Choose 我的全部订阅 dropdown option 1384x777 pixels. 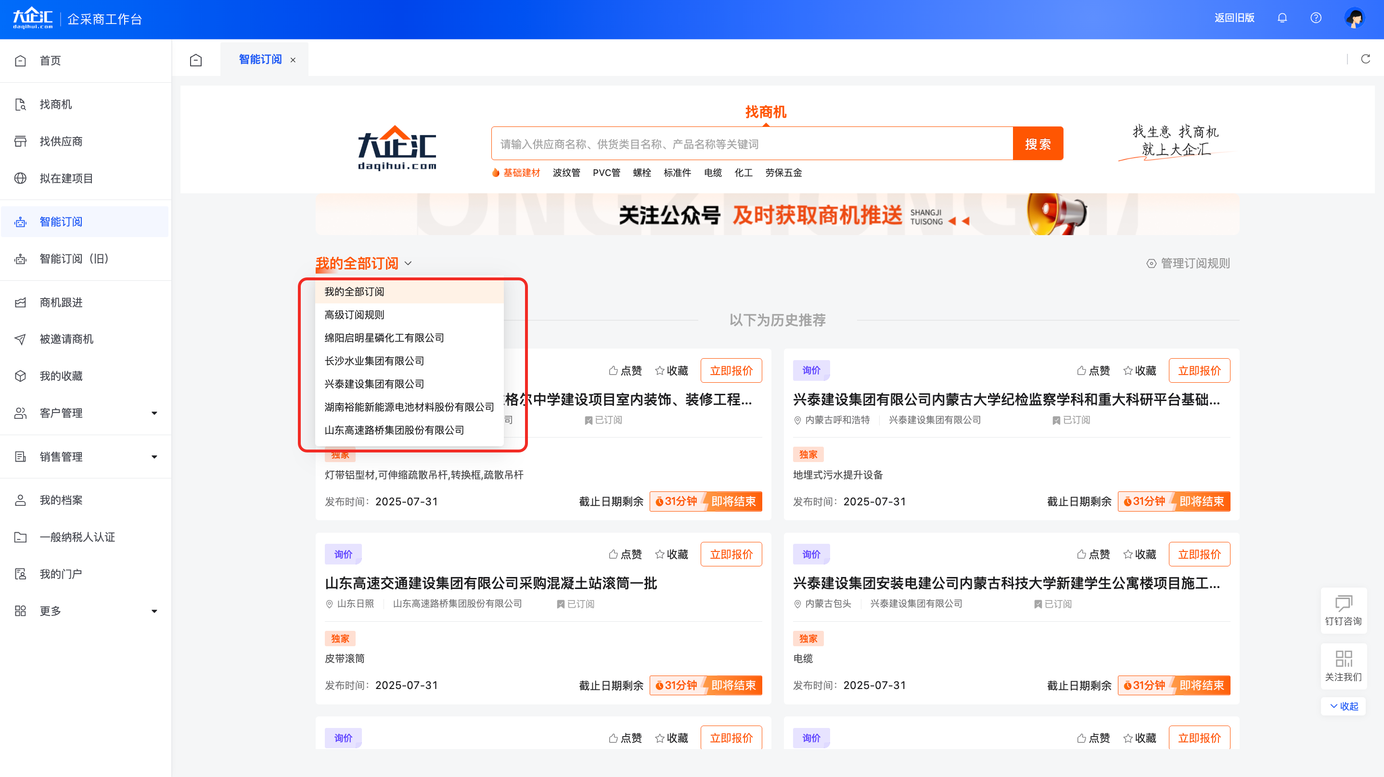410,291
